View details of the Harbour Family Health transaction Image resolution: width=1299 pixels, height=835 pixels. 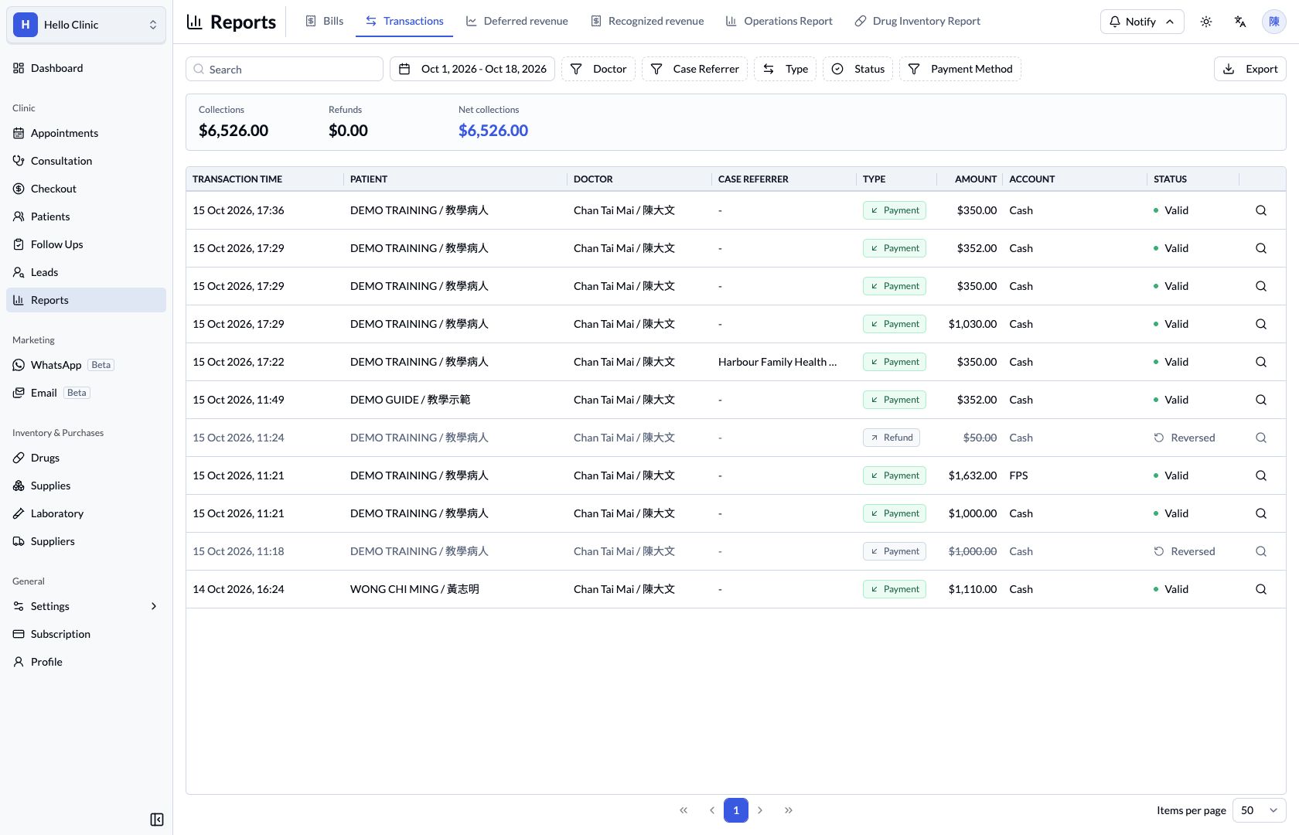[1261, 362]
